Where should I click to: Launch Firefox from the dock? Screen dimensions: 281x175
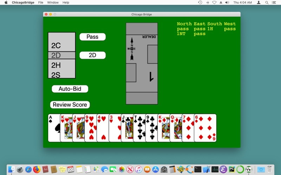click(x=37, y=169)
